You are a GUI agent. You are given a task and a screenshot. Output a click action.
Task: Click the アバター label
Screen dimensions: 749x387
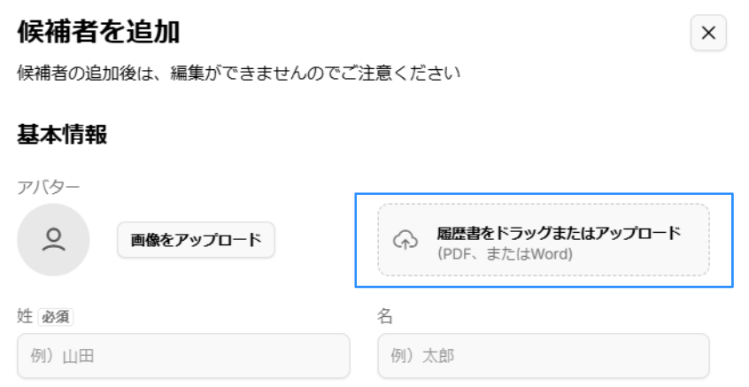[49, 187]
